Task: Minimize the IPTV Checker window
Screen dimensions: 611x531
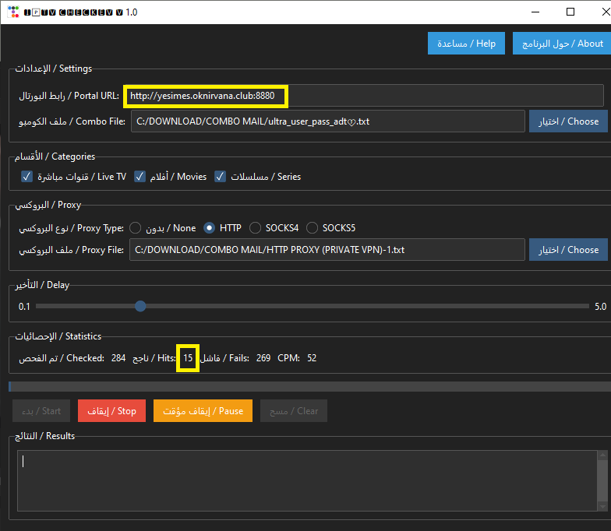Action: [535, 12]
